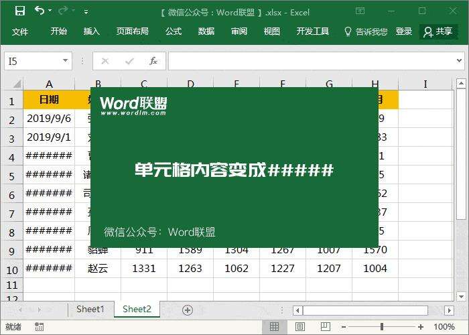This screenshot has width=469, height=335.
Task: Switch to Page Break Preview icon
Action: (x=326, y=327)
